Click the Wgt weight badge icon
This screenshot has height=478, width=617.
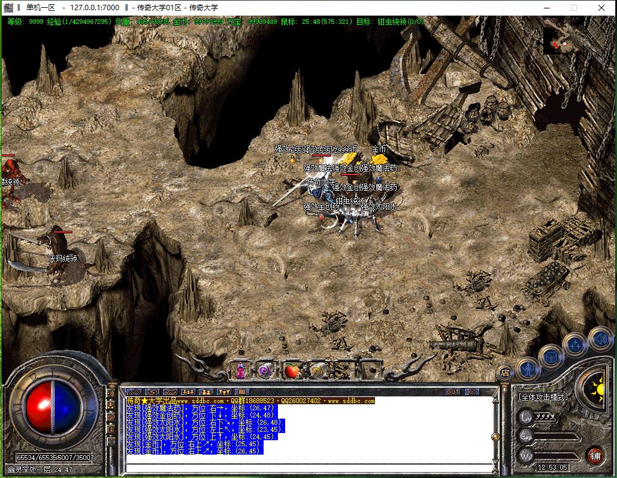click(x=526, y=455)
